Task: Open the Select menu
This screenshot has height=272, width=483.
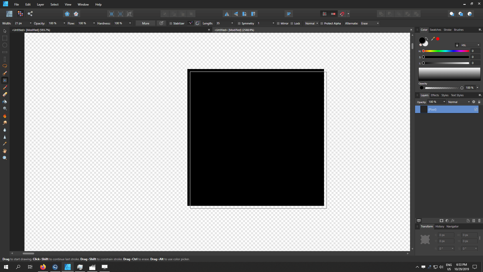Action: [x=54, y=4]
